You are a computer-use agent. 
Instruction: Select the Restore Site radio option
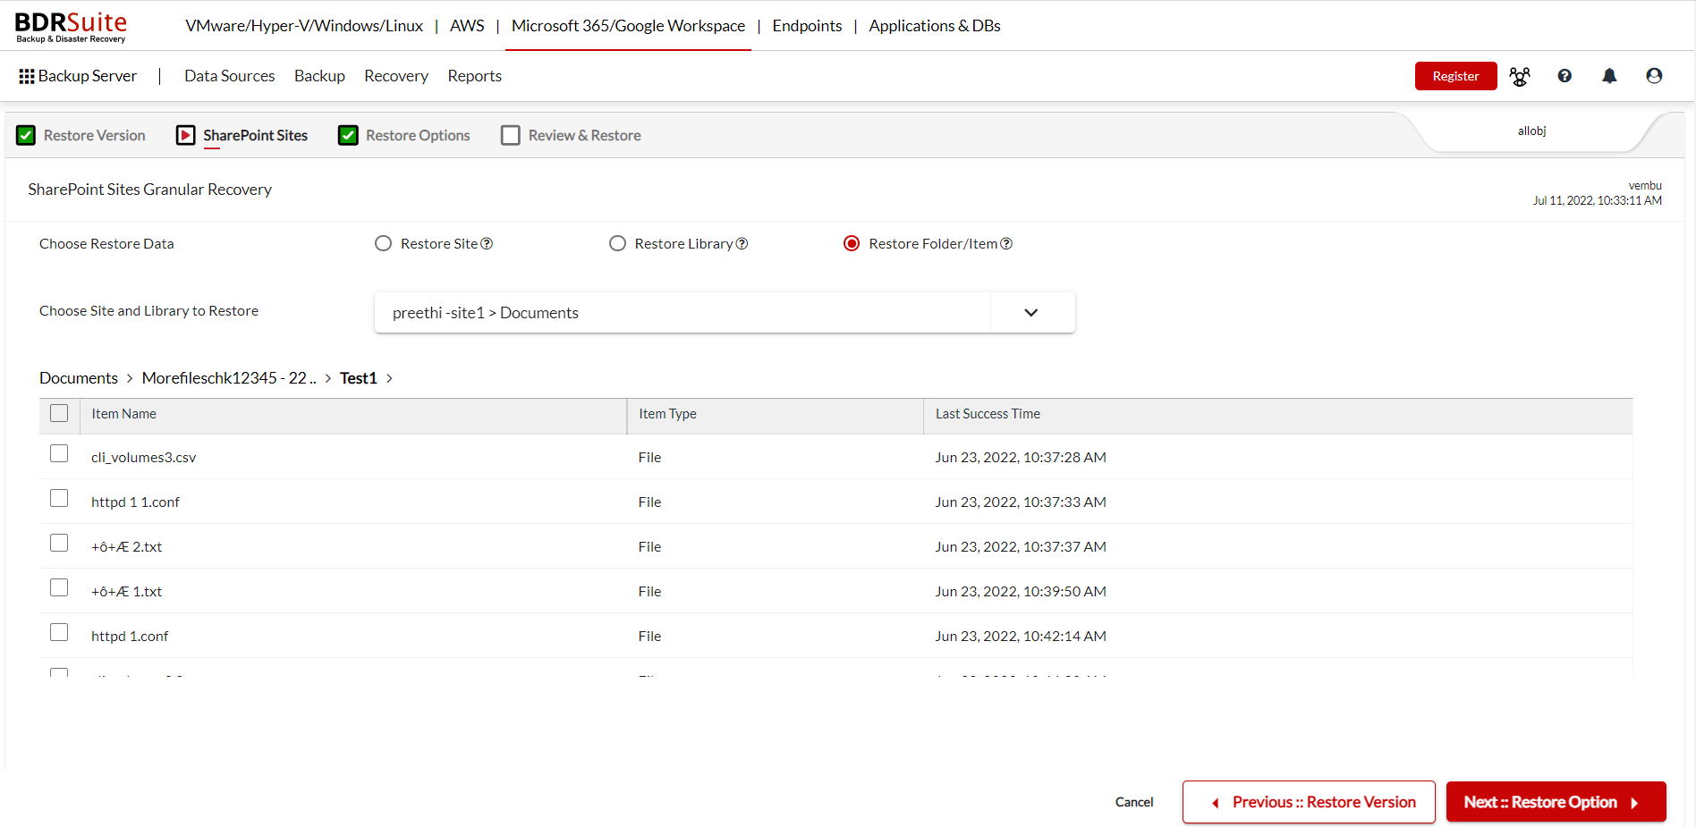tap(383, 244)
